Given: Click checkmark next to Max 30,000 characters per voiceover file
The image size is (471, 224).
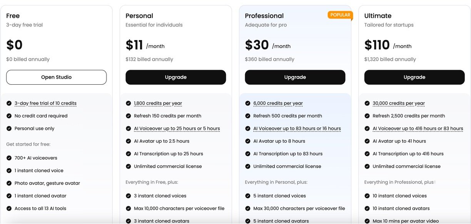Looking at the screenshot, I should pos(248,209).
